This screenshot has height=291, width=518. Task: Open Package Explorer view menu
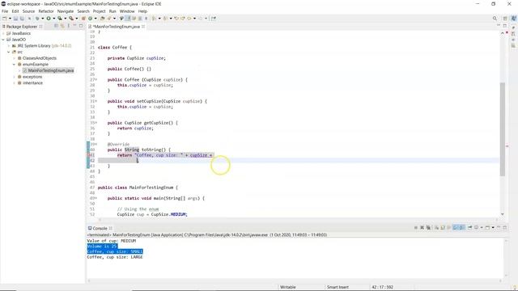click(68, 26)
